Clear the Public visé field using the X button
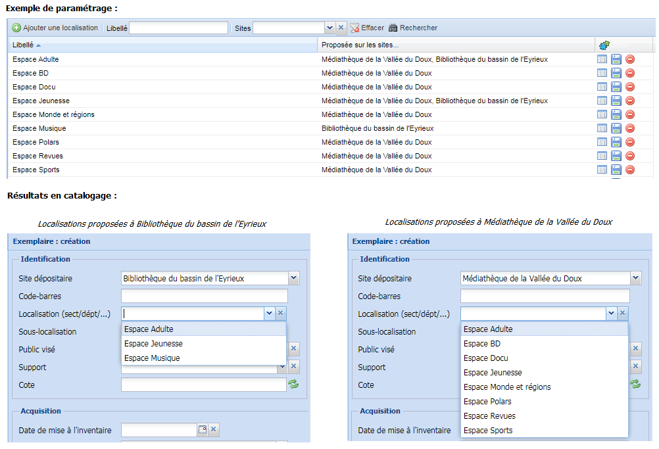This screenshot has width=659, height=449. click(x=293, y=348)
